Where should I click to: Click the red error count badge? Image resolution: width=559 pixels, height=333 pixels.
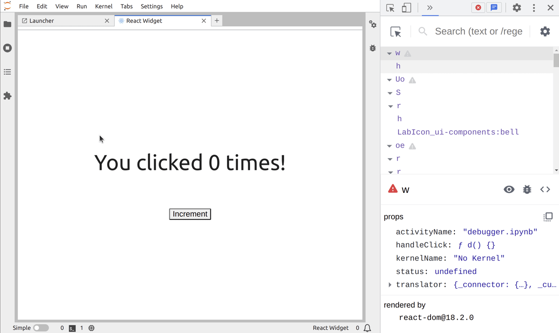(x=478, y=8)
